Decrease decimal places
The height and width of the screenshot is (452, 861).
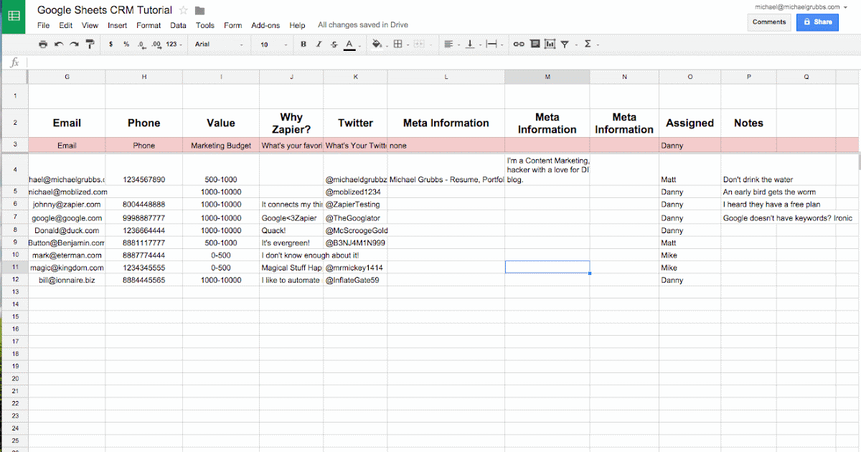pyautogui.click(x=141, y=44)
